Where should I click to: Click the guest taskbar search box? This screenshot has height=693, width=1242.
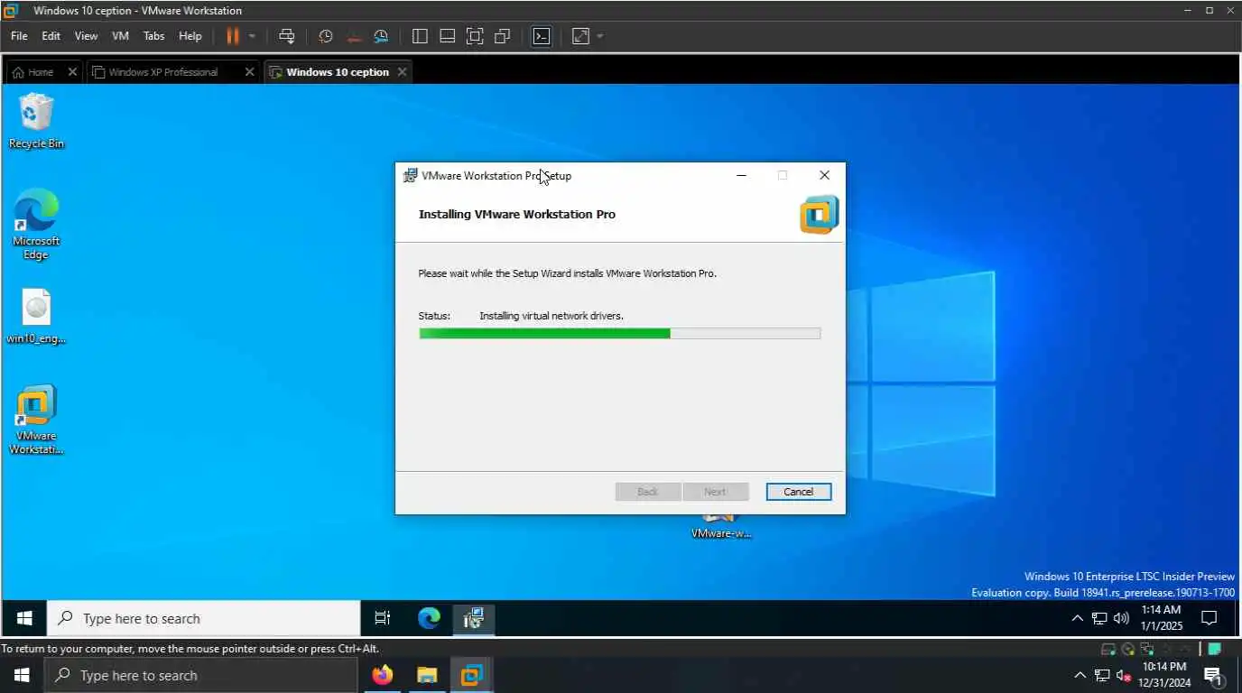click(x=204, y=618)
